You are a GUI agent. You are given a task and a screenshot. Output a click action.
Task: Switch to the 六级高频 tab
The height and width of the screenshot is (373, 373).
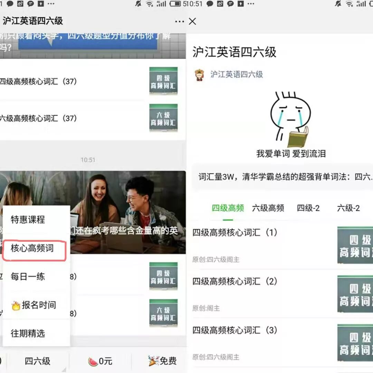click(268, 208)
